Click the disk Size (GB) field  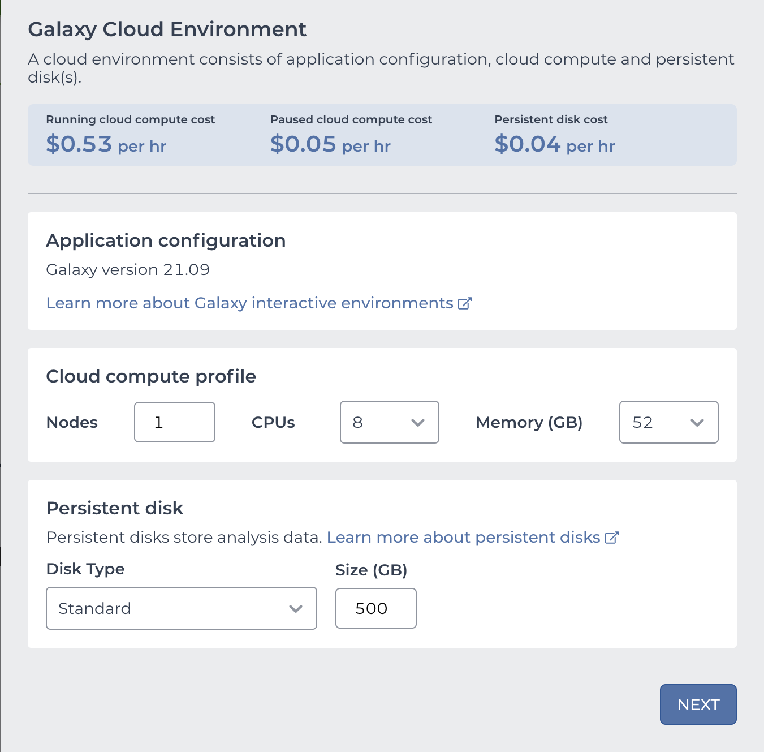[x=376, y=608]
